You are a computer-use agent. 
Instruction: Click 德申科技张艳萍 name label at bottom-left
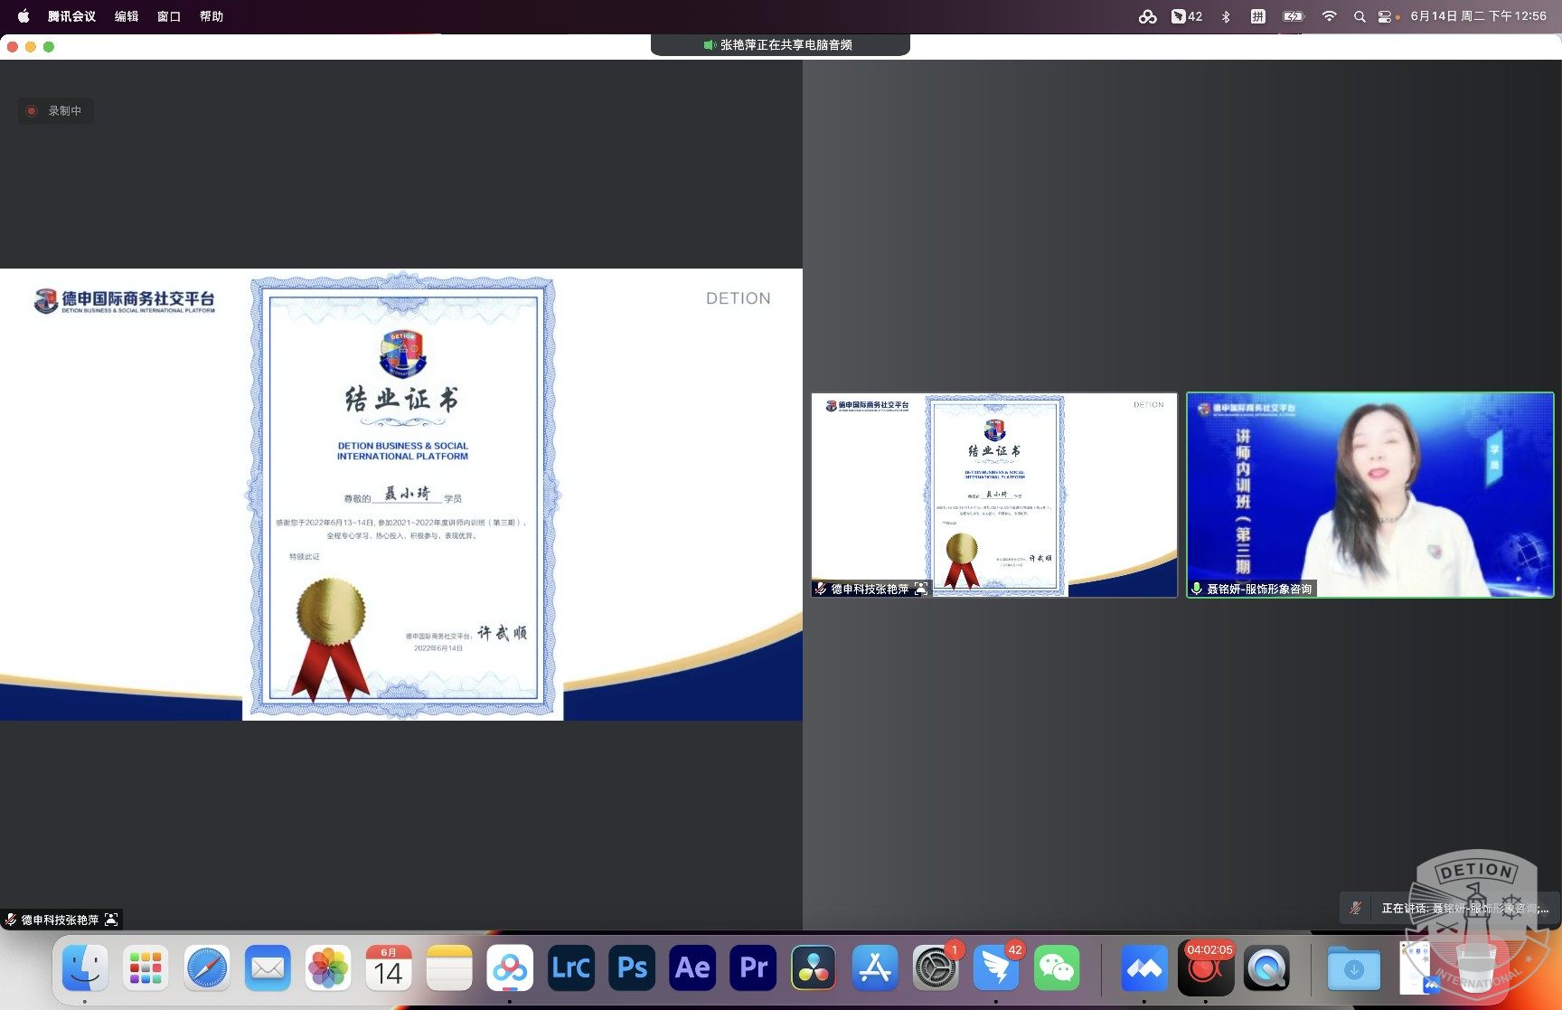(61, 920)
